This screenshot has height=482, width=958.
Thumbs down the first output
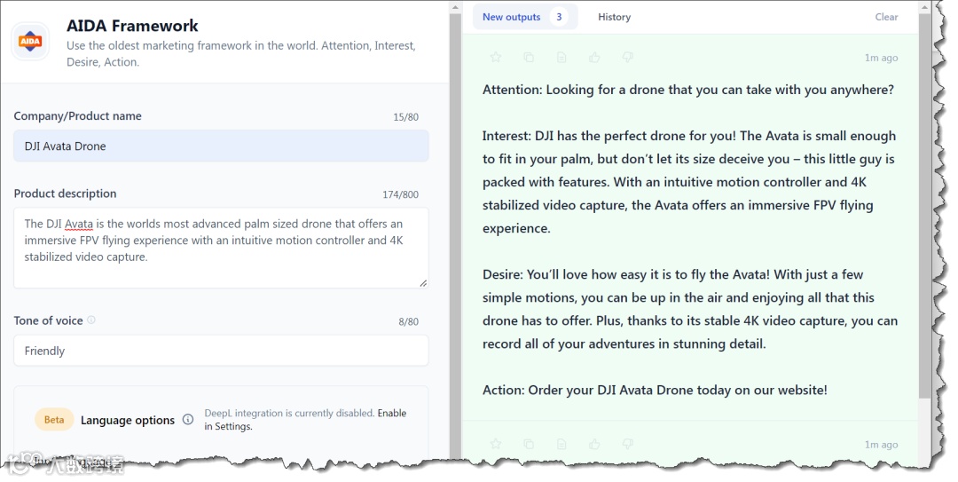(627, 57)
